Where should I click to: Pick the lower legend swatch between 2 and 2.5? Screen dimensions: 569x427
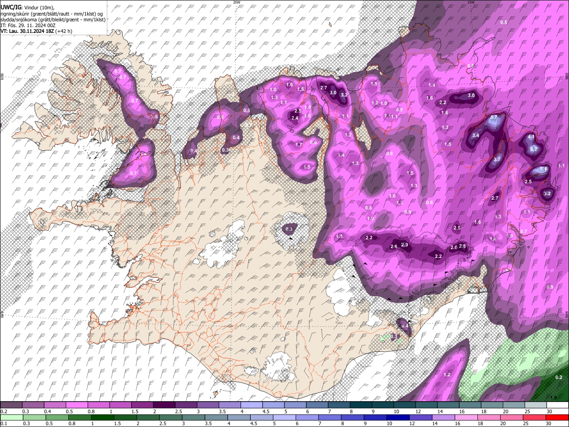(148, 417)
